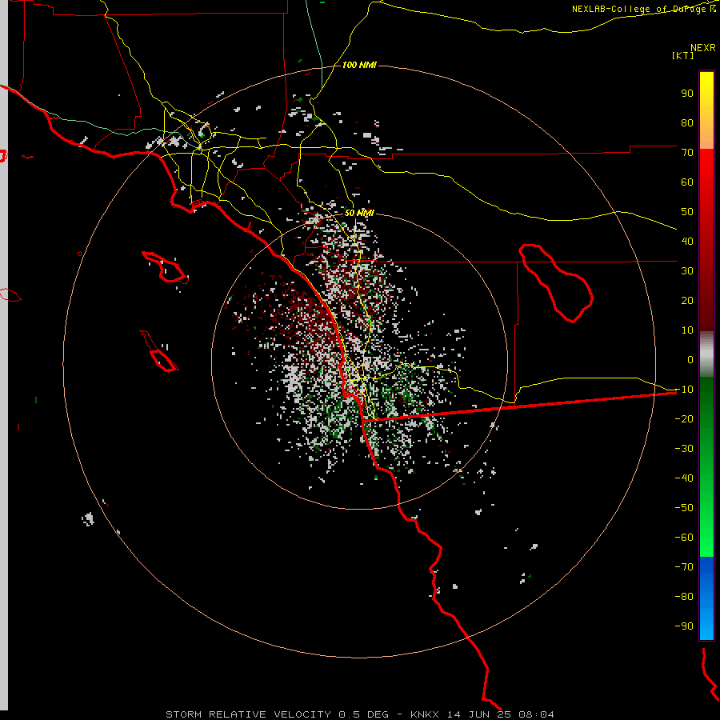Screen dimensions: 720x720
Task: Click the 40 value on velocity scale
Action: click(687, 242)
